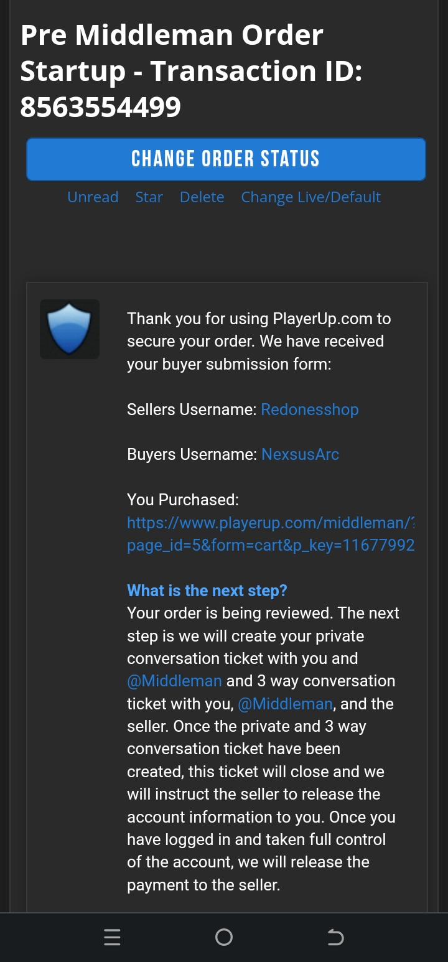Open the Change Order Status panel

coord(225,159)
